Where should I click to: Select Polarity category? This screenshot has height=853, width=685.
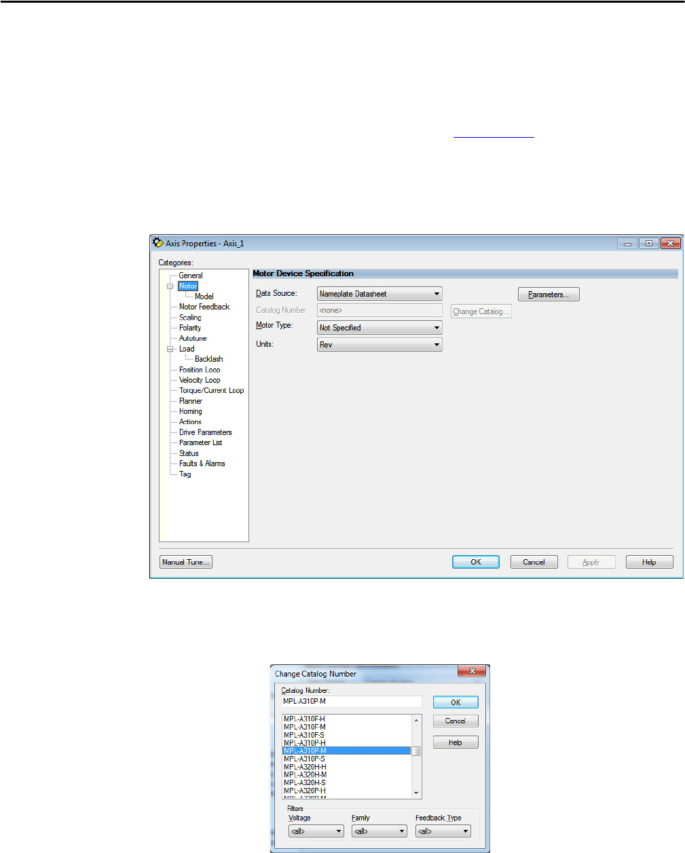pyautogui.click(x=190, y=328)
